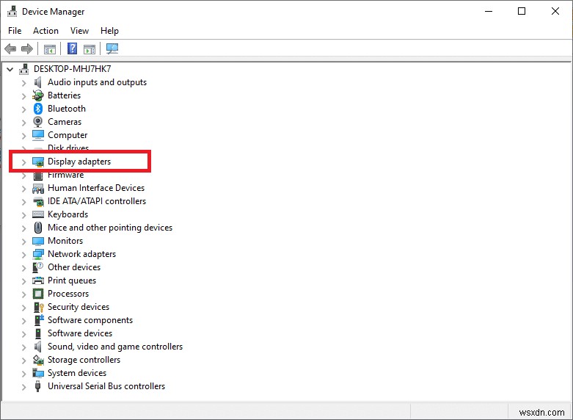Expand the Processors chevron
This screenshot has width=573, height=420.
(23, 294)
